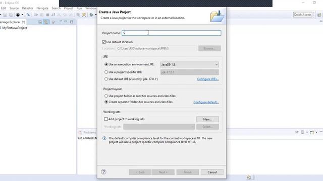Click the Project name text field
This screenshot has width=323, height=181.
click(172, 33)
